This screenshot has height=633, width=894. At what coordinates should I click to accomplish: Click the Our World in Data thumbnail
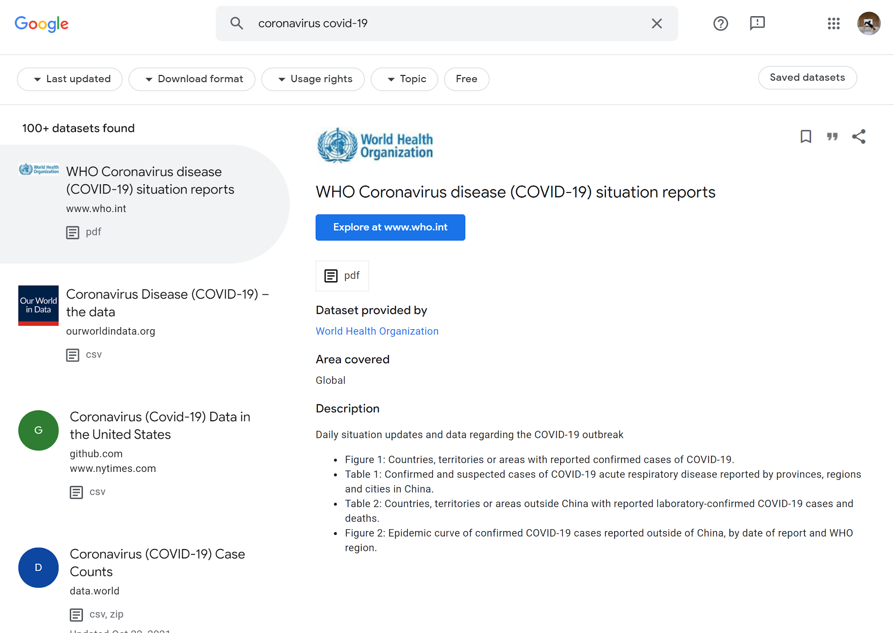click(38, 306)
